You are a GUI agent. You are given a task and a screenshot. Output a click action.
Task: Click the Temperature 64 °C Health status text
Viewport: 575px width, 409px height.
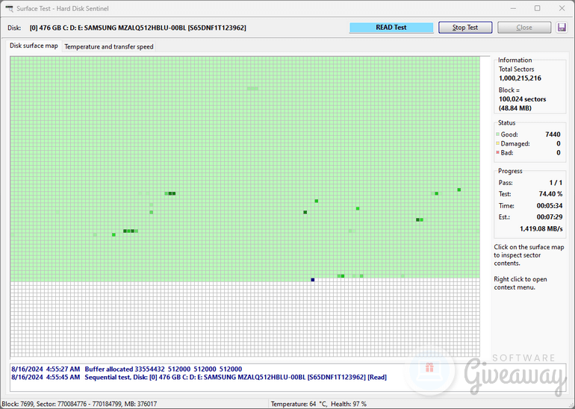coord(318,404)
